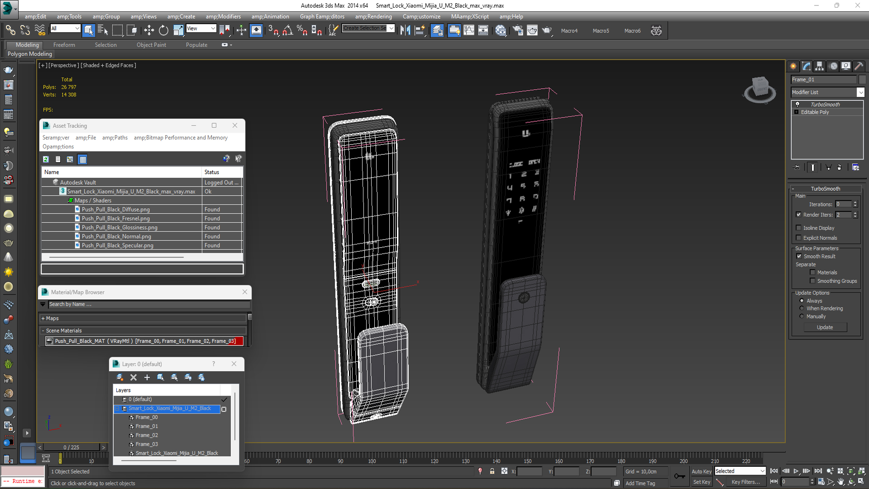Switch to the Freeform ribbon tab
Screen dimensions: 869x489
[64, 45]
